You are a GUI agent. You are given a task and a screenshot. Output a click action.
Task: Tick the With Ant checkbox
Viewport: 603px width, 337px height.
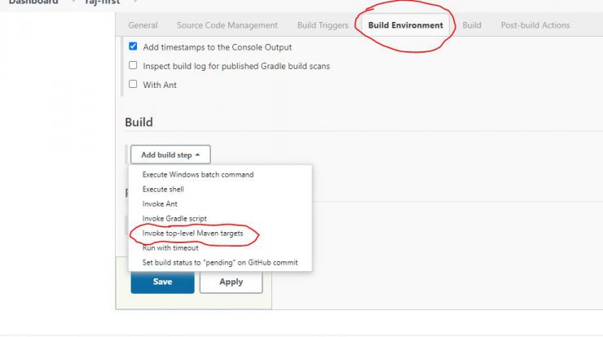coord(133,84)
